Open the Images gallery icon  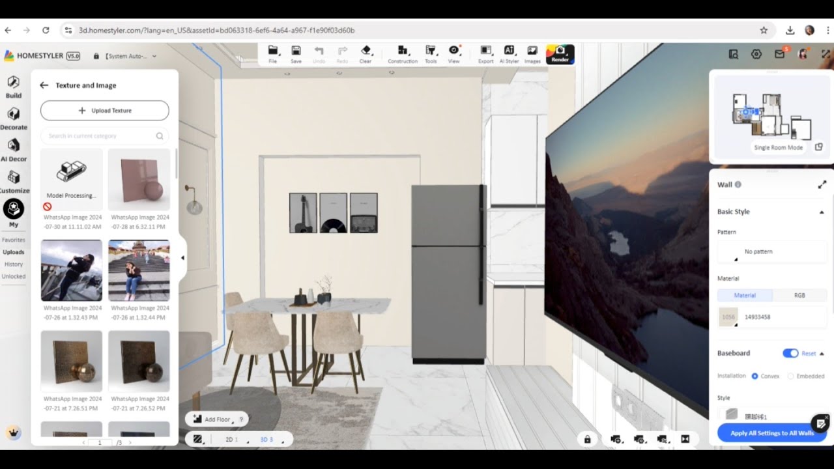(532, 54)
